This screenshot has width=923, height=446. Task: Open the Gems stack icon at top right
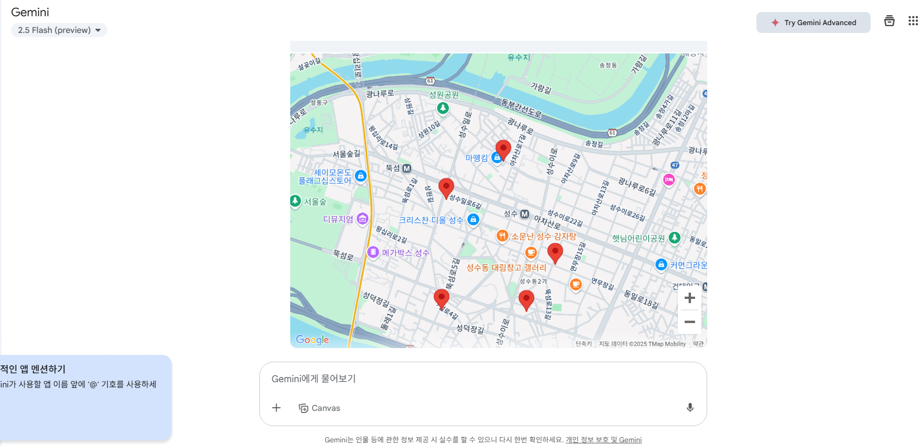889,21
